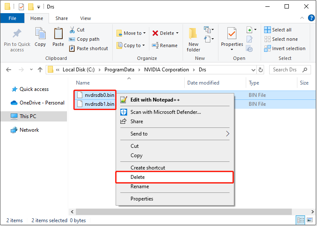Choose Invert selection in the ribbon
This screenshot has width=317, height=226.
tap(285, 48)
